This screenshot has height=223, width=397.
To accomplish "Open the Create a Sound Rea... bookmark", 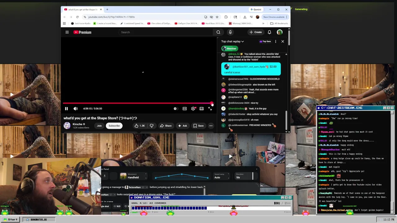I will coord(105,24).
